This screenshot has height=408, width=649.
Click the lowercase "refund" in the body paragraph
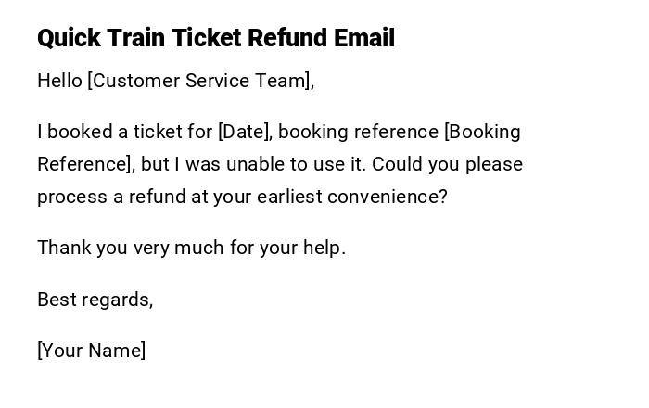[x=158, y=197]
